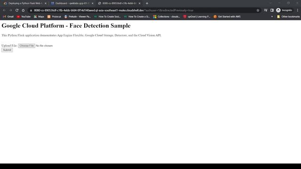
Task: Open the Maps bookmark
Action: click(x=39, y=17)
